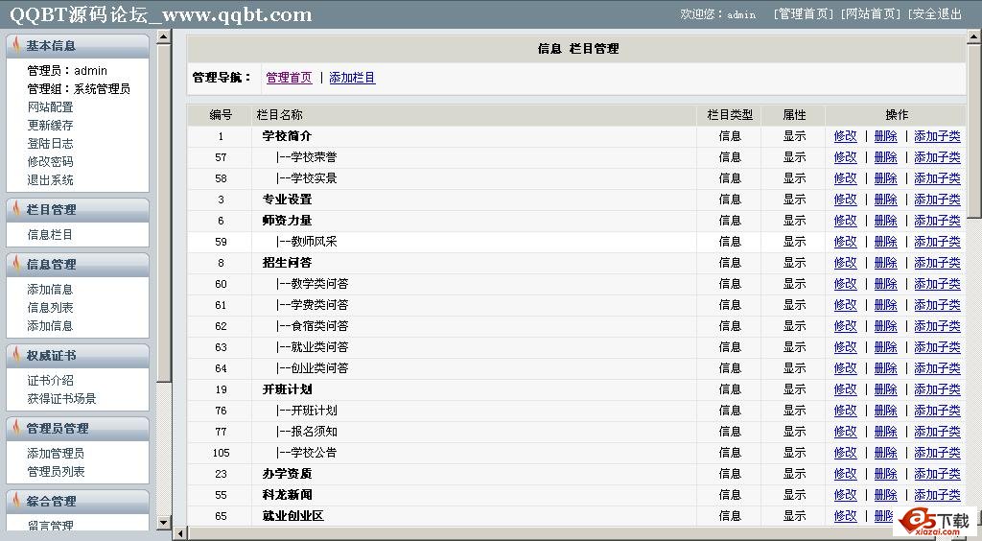Click [网站首页] in top header
Image resolution: width=982 pixels, height=541 pixels.
pos(871,13)
